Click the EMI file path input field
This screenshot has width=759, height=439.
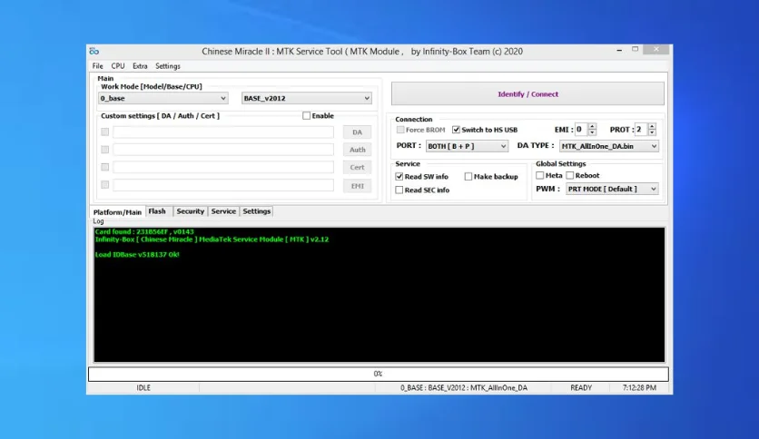(223, 185)
